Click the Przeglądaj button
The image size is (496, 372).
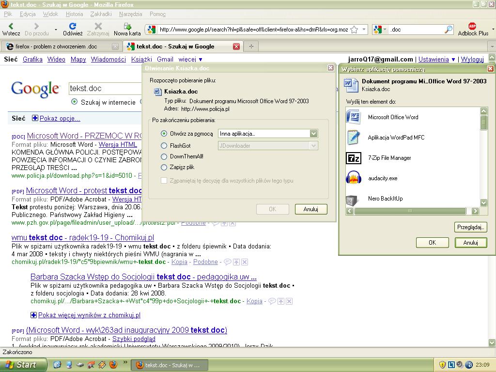(x=471, y=227)
